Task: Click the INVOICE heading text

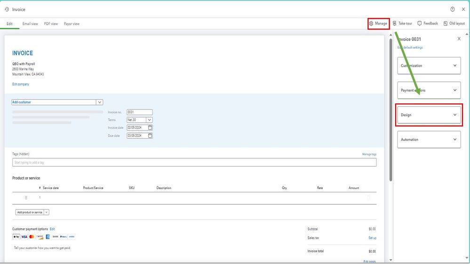Action: [23, 53]
